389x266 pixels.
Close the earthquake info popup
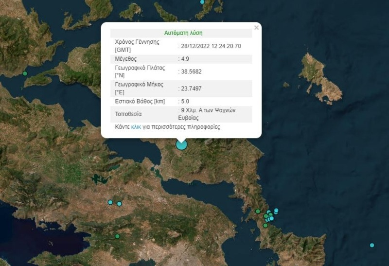click(257, 28)
